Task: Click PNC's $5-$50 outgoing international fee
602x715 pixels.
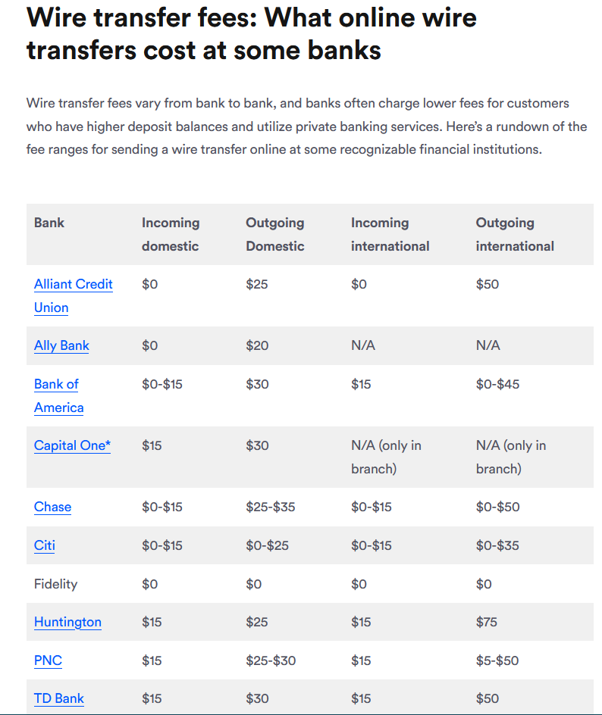Action: point(497,660)
